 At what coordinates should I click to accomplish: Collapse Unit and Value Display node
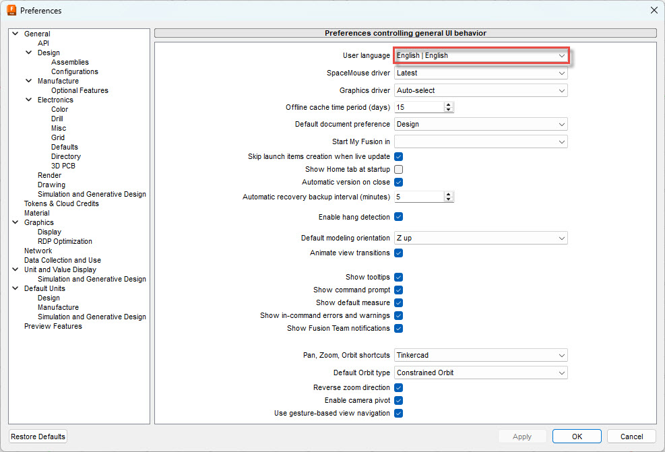15,269
